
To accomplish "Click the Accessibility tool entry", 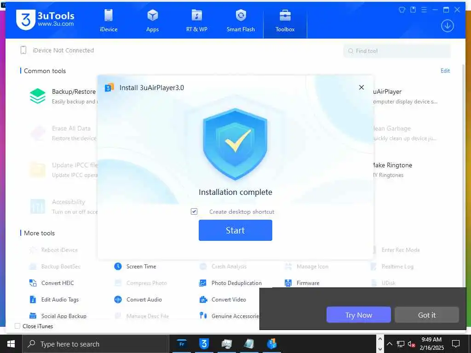I will tap(63, 206).
